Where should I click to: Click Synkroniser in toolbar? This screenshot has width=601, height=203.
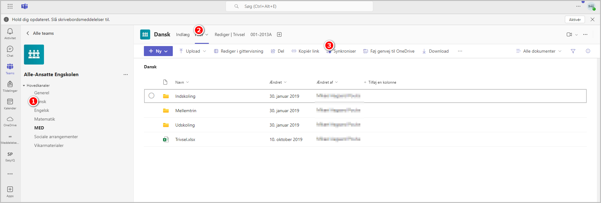[x=341, y=51]
